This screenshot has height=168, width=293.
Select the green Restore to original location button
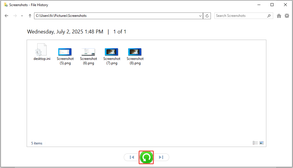[x=146, y=157]
